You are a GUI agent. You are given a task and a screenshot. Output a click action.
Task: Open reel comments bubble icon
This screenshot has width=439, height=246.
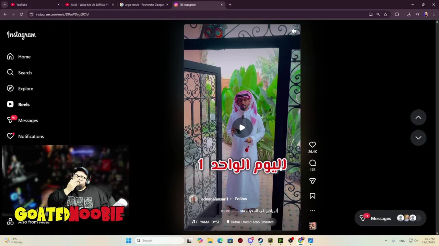coord(312,163)
